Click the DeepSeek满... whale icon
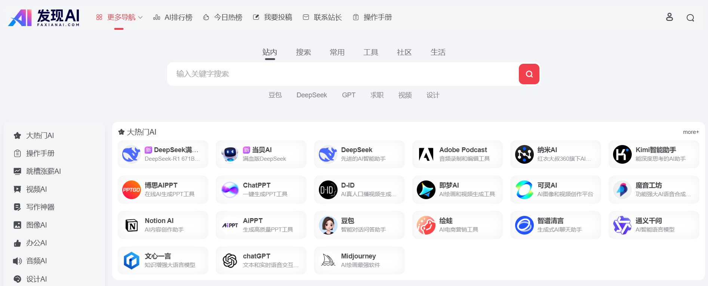 click(131, 154)
